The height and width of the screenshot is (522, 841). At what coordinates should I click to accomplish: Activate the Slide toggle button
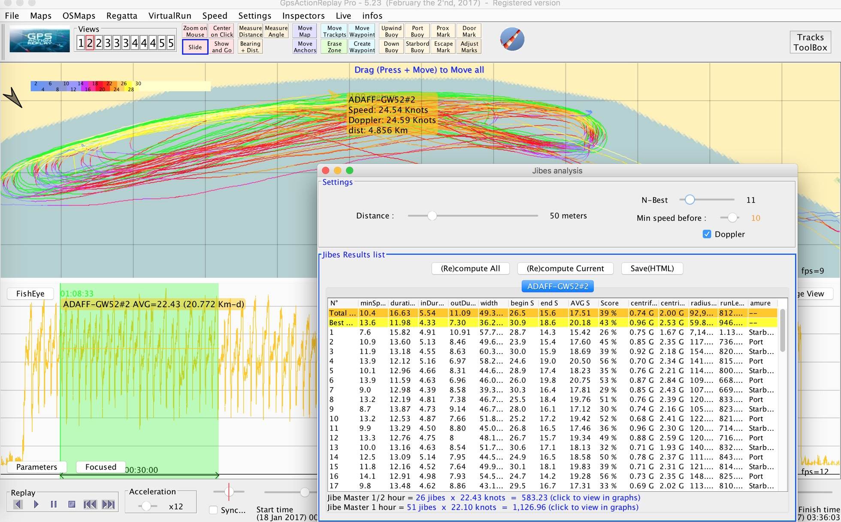click(195, 47)
